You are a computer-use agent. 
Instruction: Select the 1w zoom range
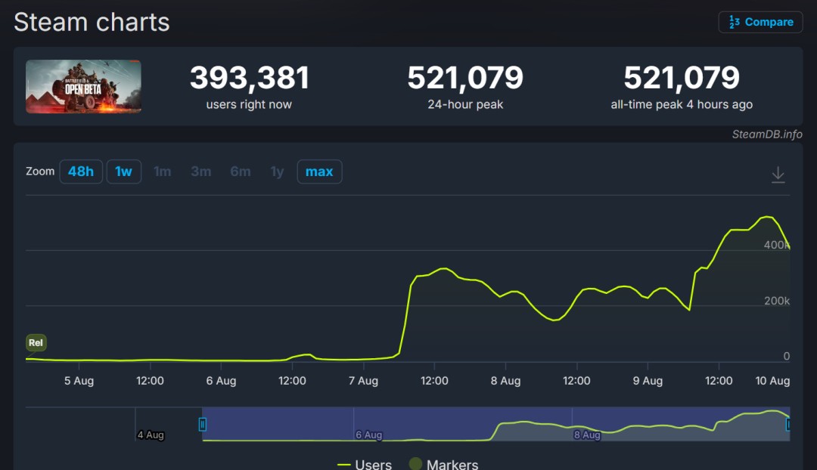point(123,172)
